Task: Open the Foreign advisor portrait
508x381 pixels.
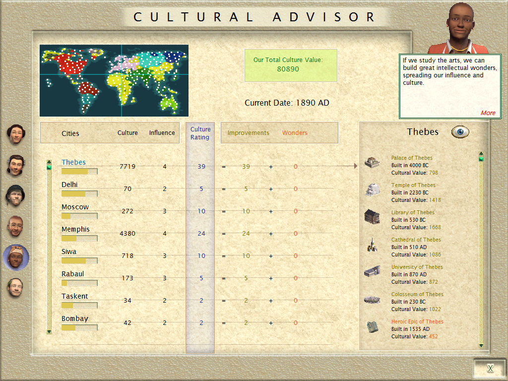Action: [x=15, y=226]
